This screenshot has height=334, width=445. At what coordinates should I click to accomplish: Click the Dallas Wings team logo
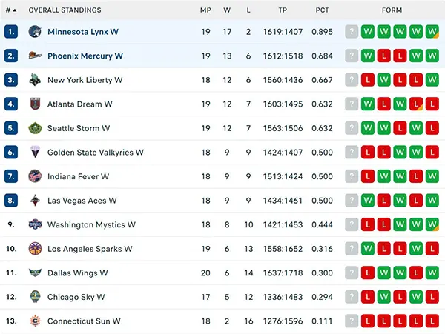pyautogui.click(x=35, y=273)
